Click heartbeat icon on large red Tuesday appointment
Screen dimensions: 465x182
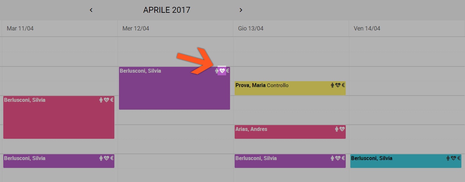pyautogui.click(x=107, y=100)
